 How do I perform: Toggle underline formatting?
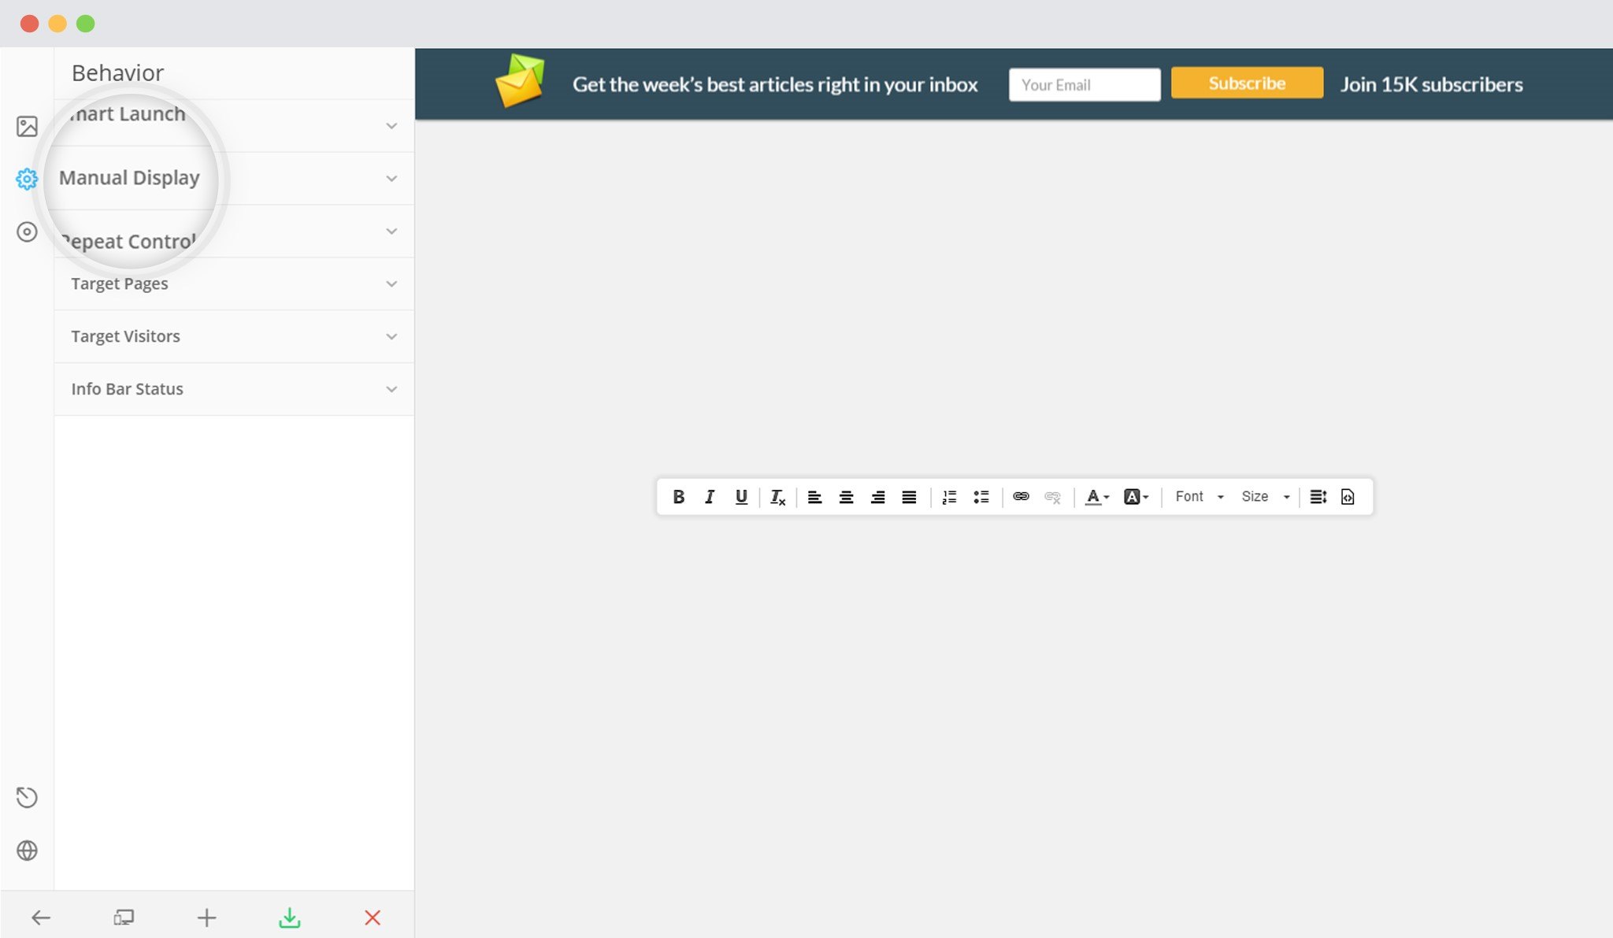tap(741, 497)
